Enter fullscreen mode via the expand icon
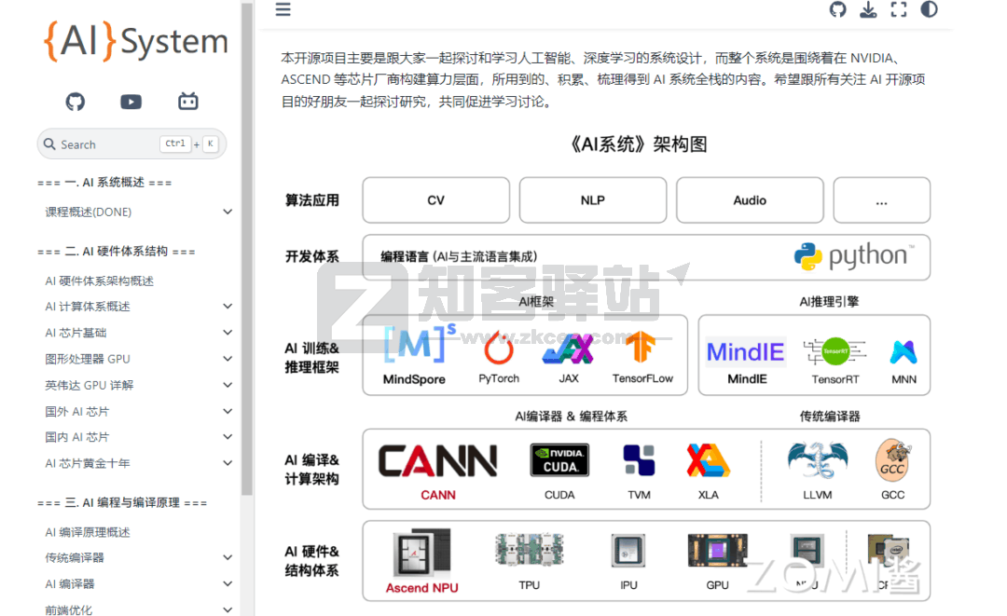The height and width of the screenshot is (616, 1007). click(x=898, y=10)
